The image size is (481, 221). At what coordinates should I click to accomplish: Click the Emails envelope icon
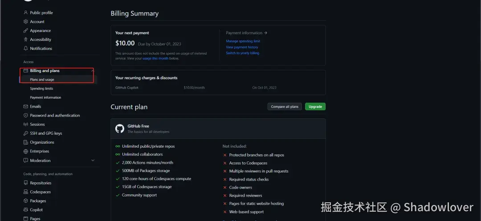coord(26,107)
